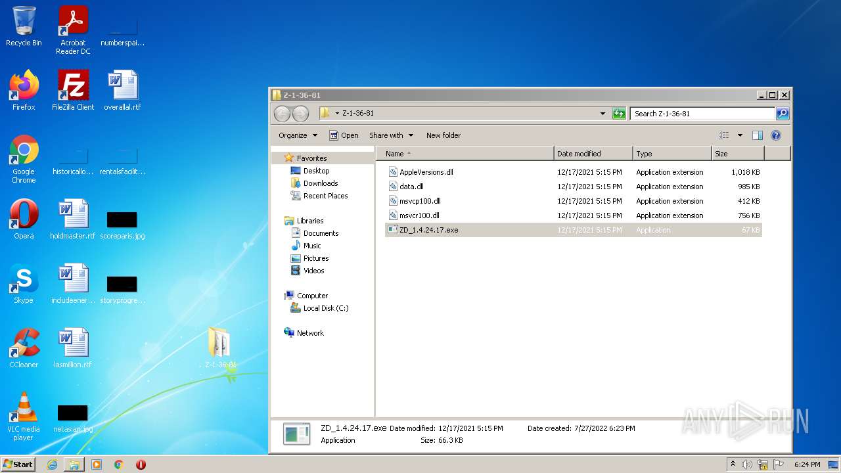Image resolution: width=841 pixels, height=473 pixels.
Task: Select the data.dll file
Action: (574, 187)
